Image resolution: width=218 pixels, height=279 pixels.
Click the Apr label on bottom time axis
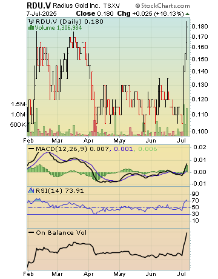(88, 274)
